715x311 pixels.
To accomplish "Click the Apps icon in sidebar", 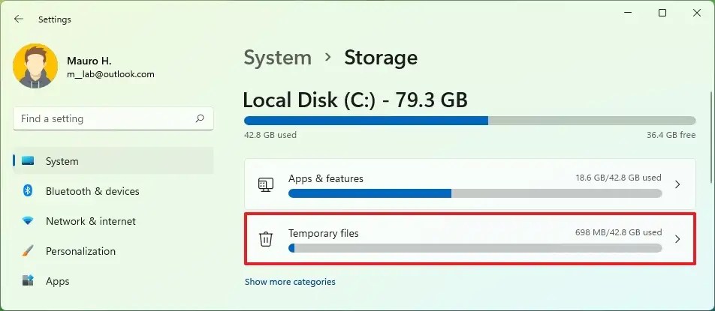I will tap(29, 281).
